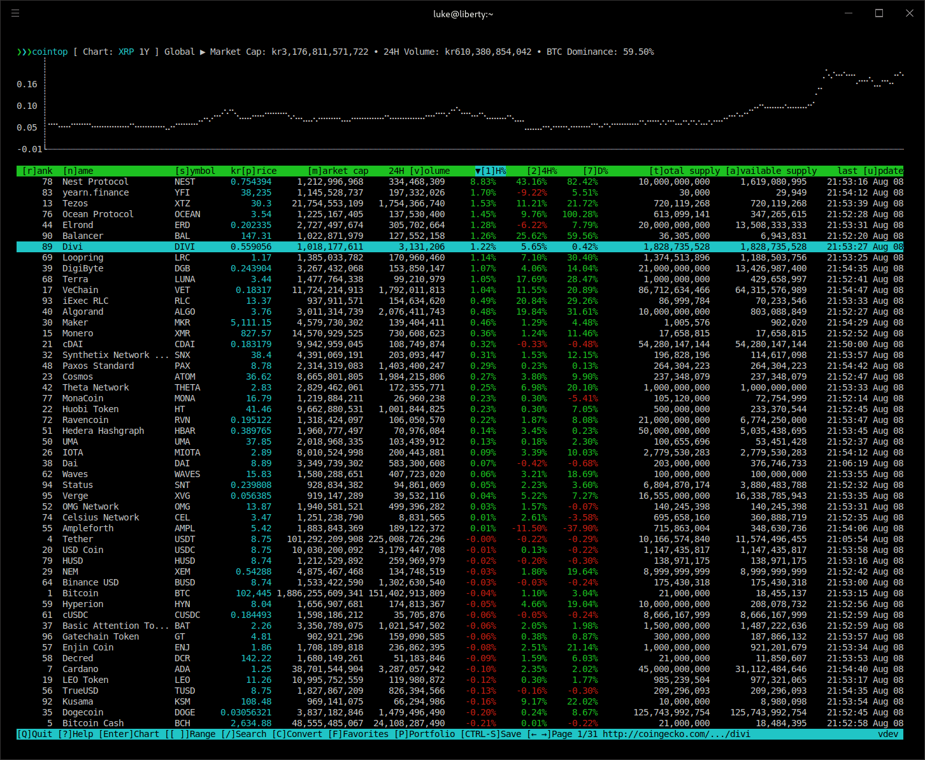Sort by [m]arket cap column header
The image size is (925, 760).
[338, 171]
